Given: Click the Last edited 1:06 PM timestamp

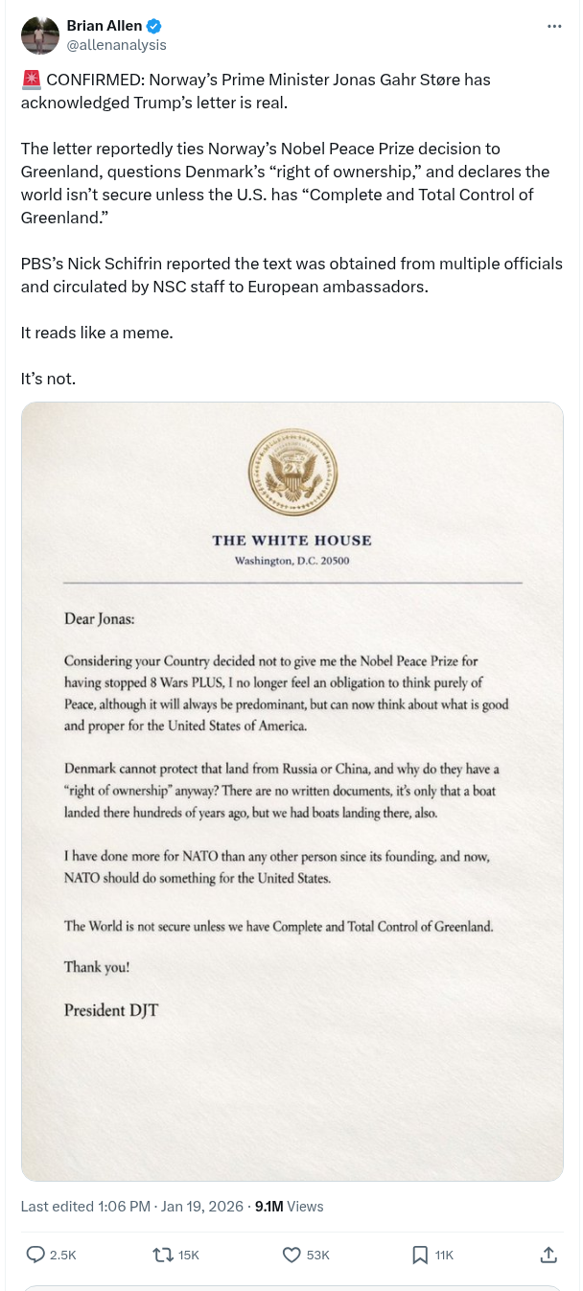Looking at the screenshot, I should 84,1207.
